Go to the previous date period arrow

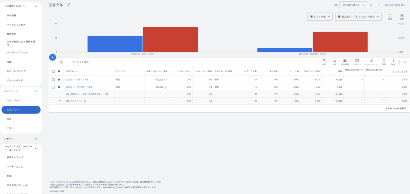pos(371,5)
